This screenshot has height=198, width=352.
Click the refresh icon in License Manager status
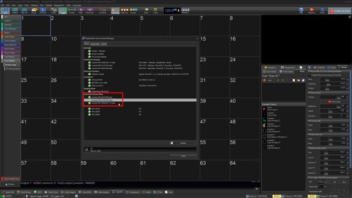click(x=87, y=150)
